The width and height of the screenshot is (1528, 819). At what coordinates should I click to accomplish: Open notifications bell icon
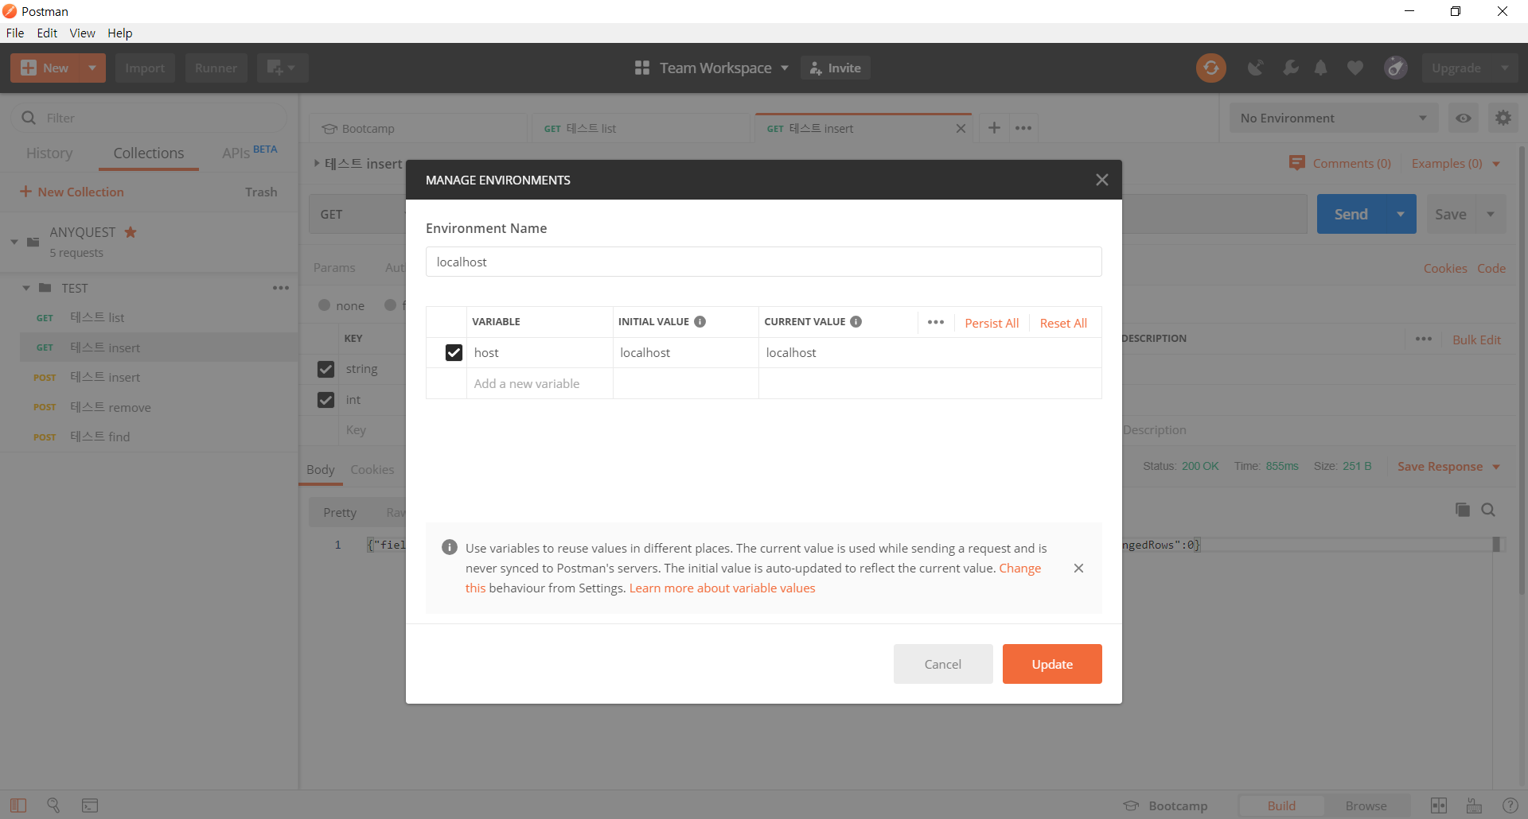[1321, 68]
